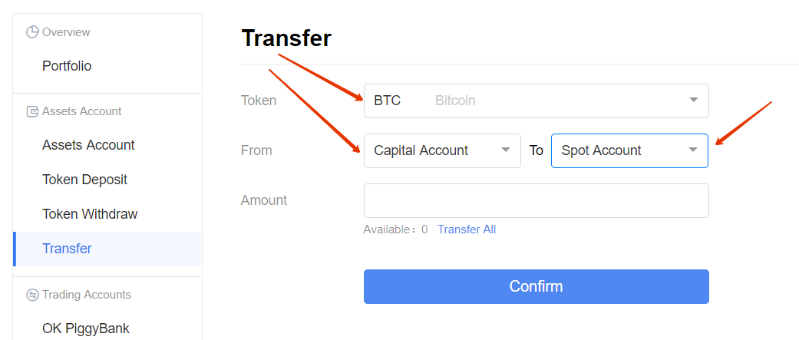Image resolution: width=799 pixels, height=340 pixels.
Task: Go to the Assets Account menu item
Action: [x=88, y=145]
